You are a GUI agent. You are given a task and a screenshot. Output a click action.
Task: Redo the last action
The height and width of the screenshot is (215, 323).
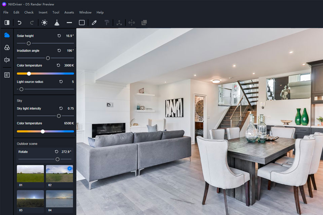(32, 23)
